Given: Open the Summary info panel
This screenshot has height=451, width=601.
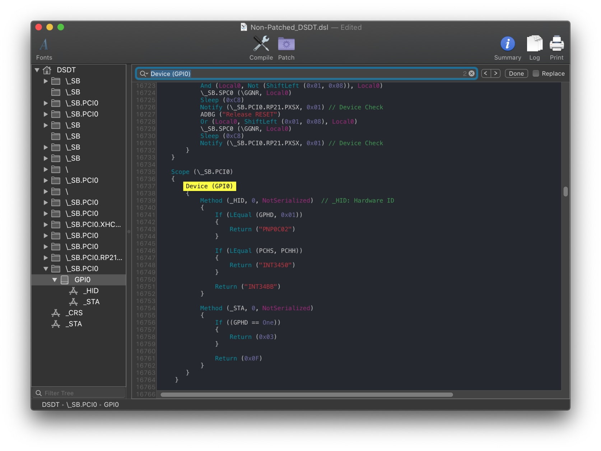Looking at the screenshot, I should click(507, 44).
